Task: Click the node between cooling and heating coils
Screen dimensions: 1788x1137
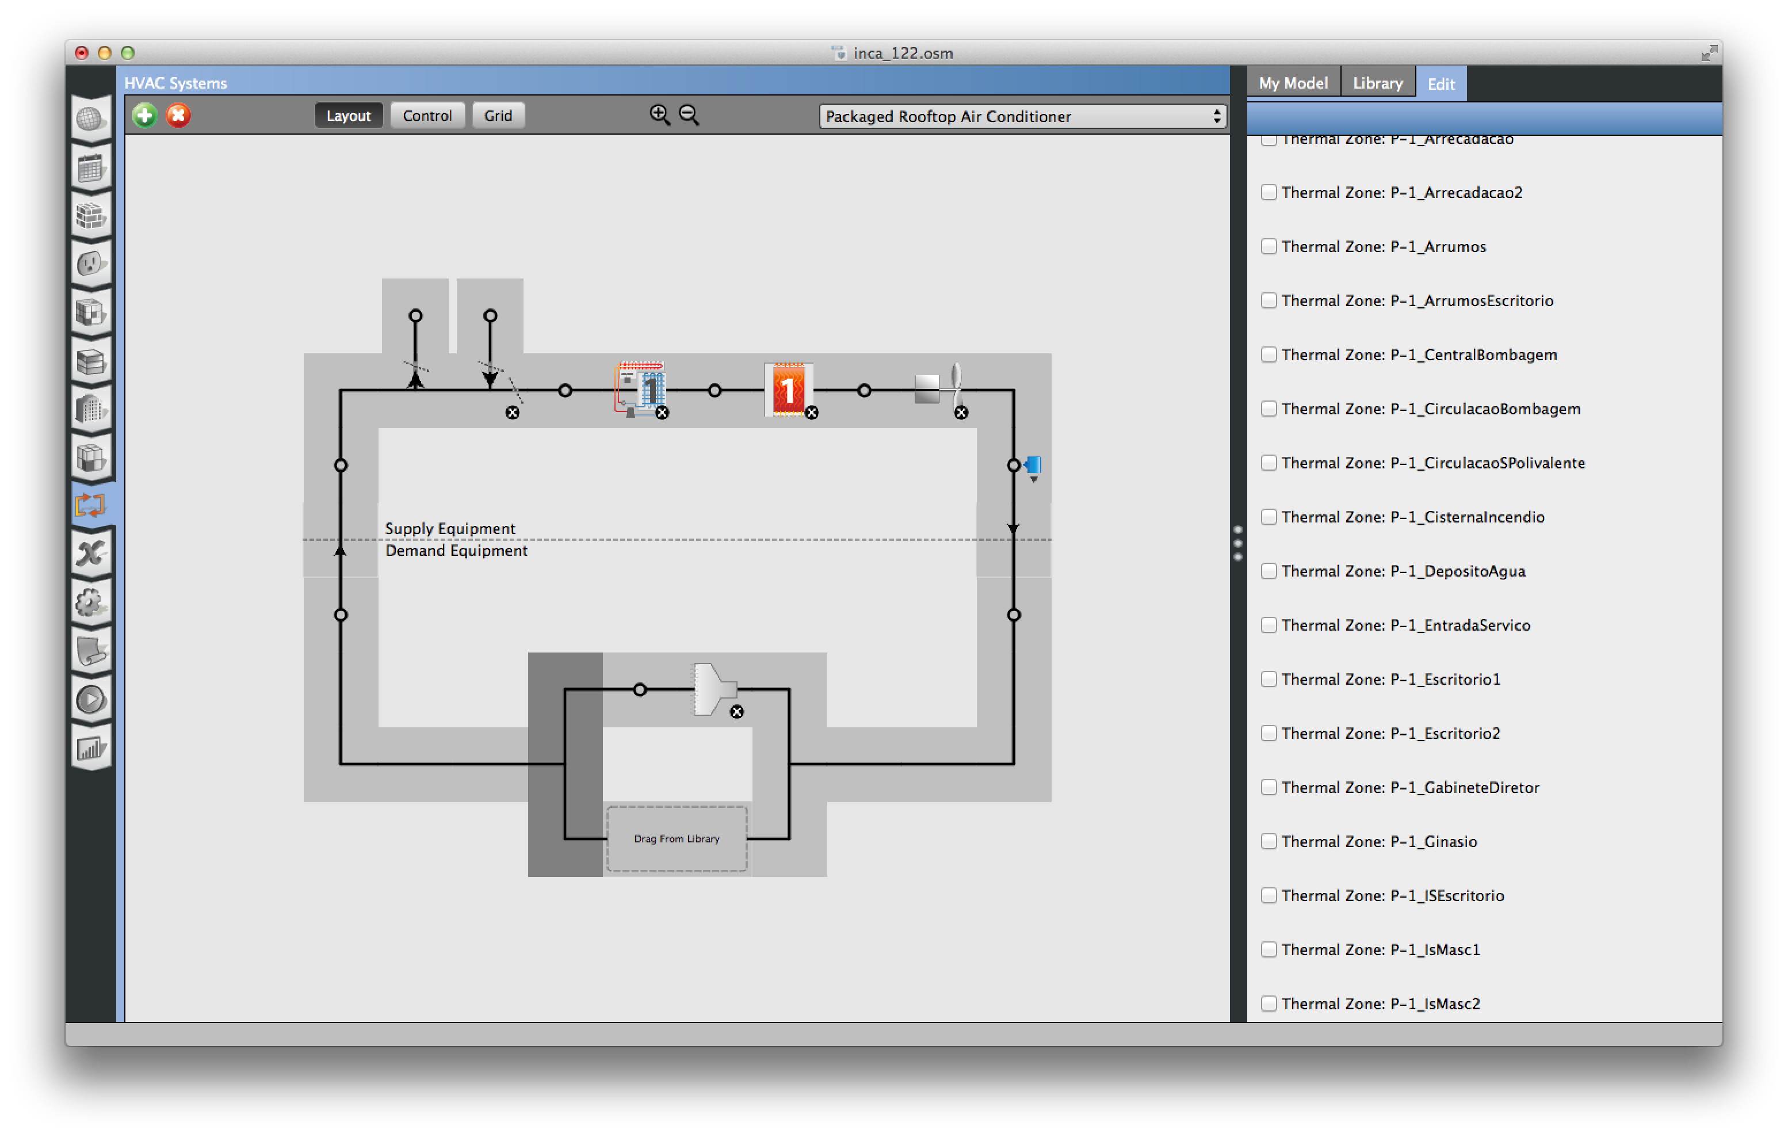Action: click(x=715, y=391)
